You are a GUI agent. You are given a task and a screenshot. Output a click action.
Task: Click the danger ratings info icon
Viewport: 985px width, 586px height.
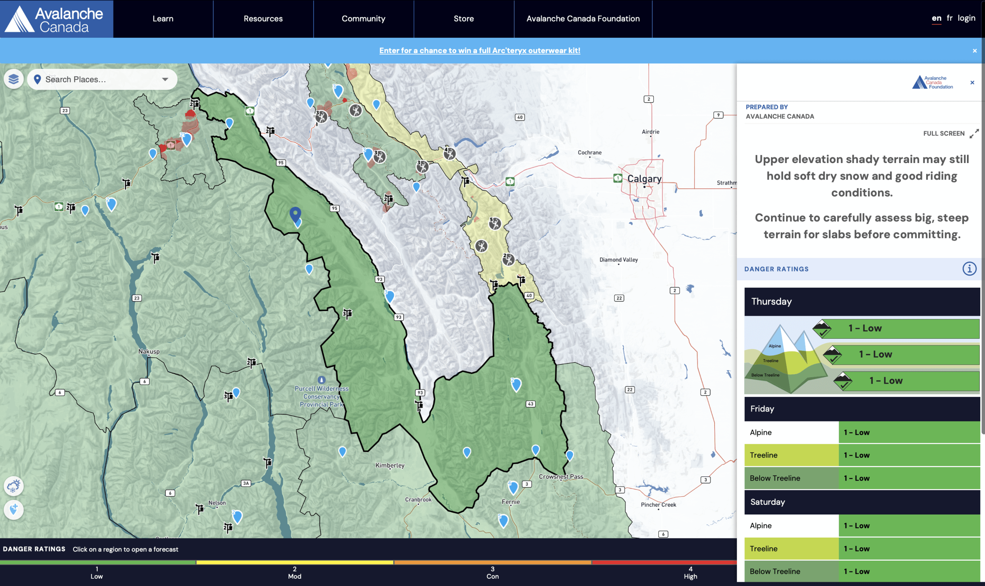[969, 269]
